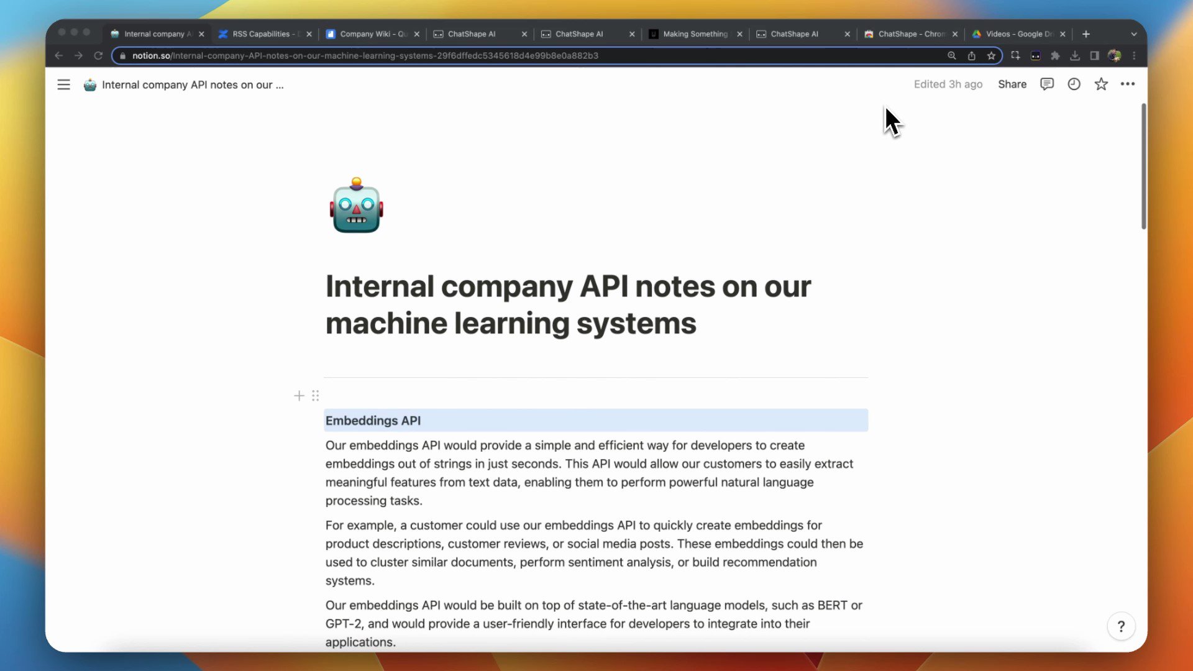The image size is (1193, 671).
Task: Add a block with the plus icon
Action: coord(299,396)
